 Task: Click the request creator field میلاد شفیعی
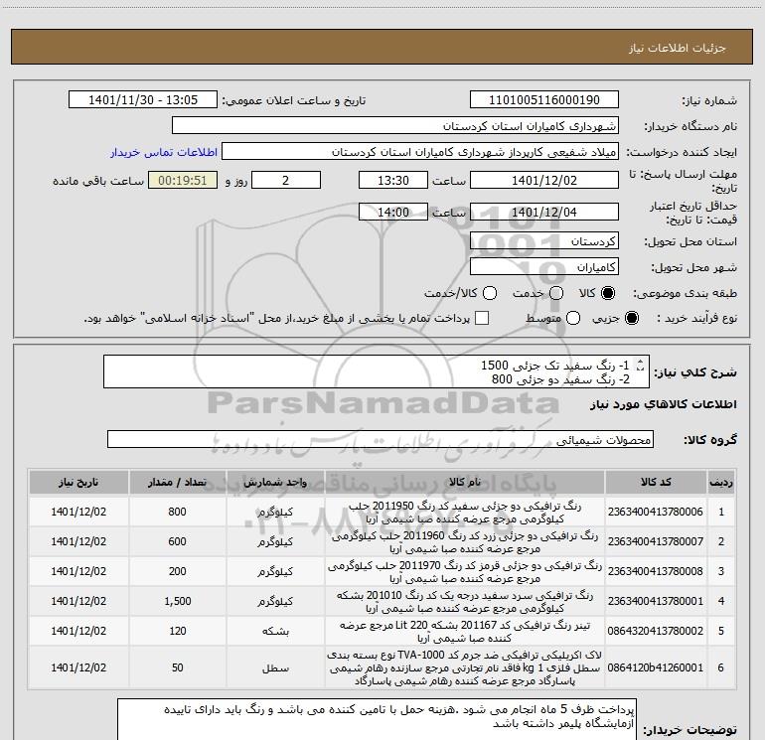click(x=420, y=152)
